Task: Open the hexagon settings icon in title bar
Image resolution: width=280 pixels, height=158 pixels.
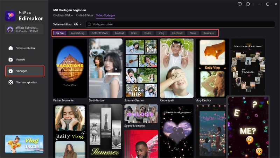Action: coord(248,4)
